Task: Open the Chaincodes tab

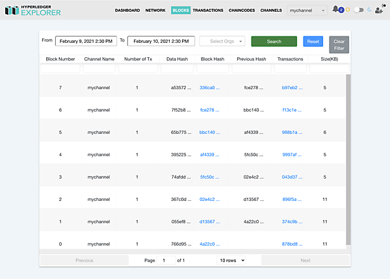Action: pos(242,10)
